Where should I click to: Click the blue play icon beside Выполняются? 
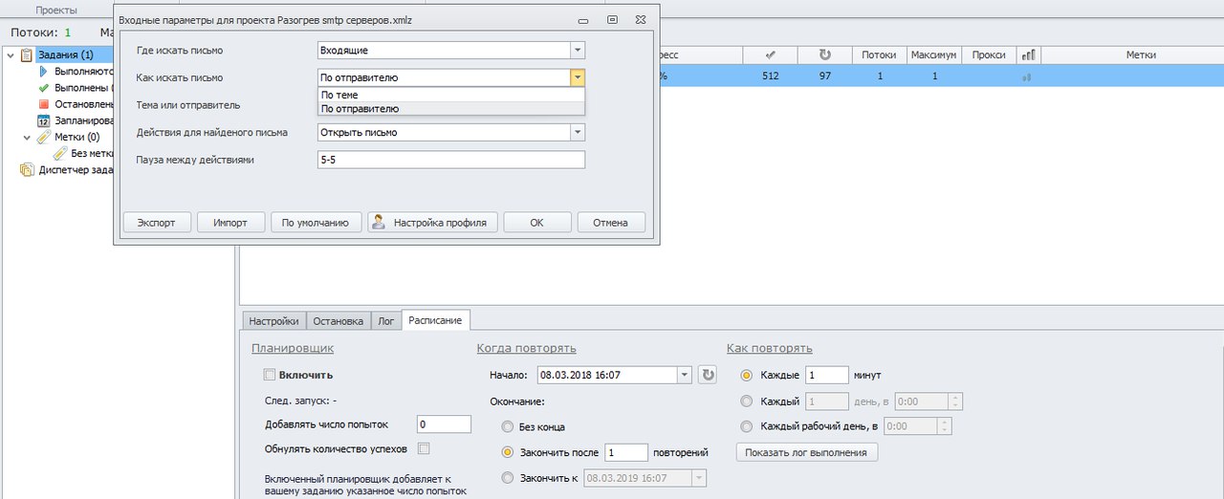[x=43, y=72]
